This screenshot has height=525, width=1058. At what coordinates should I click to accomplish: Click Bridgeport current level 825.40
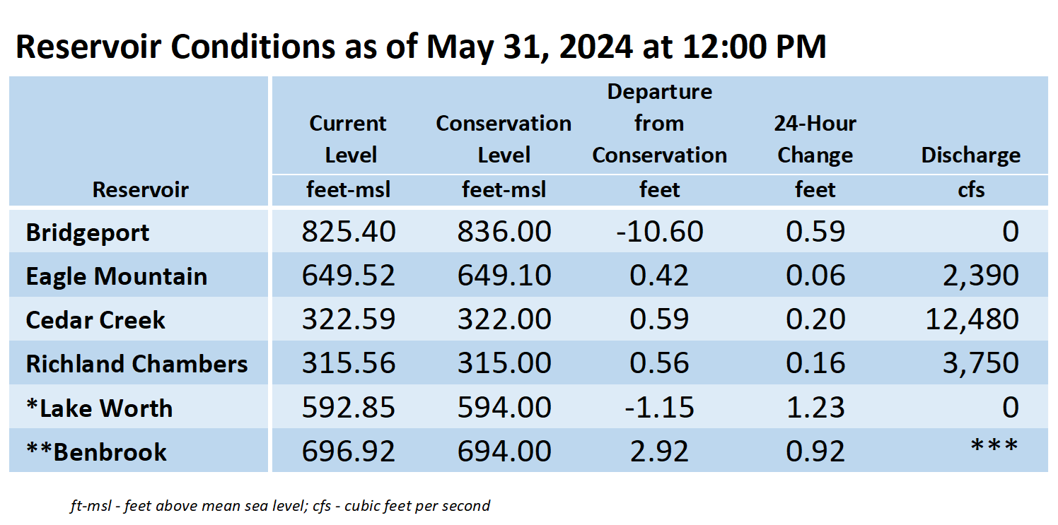coord(349,232)
